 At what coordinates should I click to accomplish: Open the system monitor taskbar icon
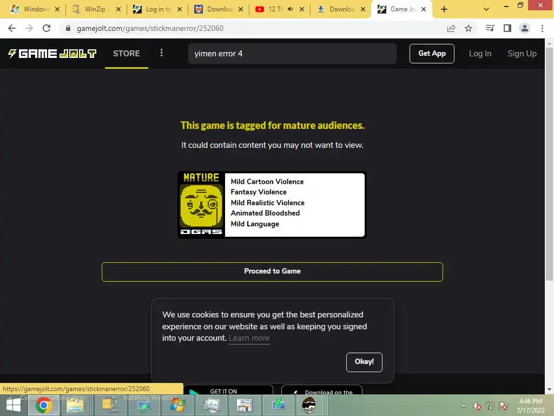point(212,405)
